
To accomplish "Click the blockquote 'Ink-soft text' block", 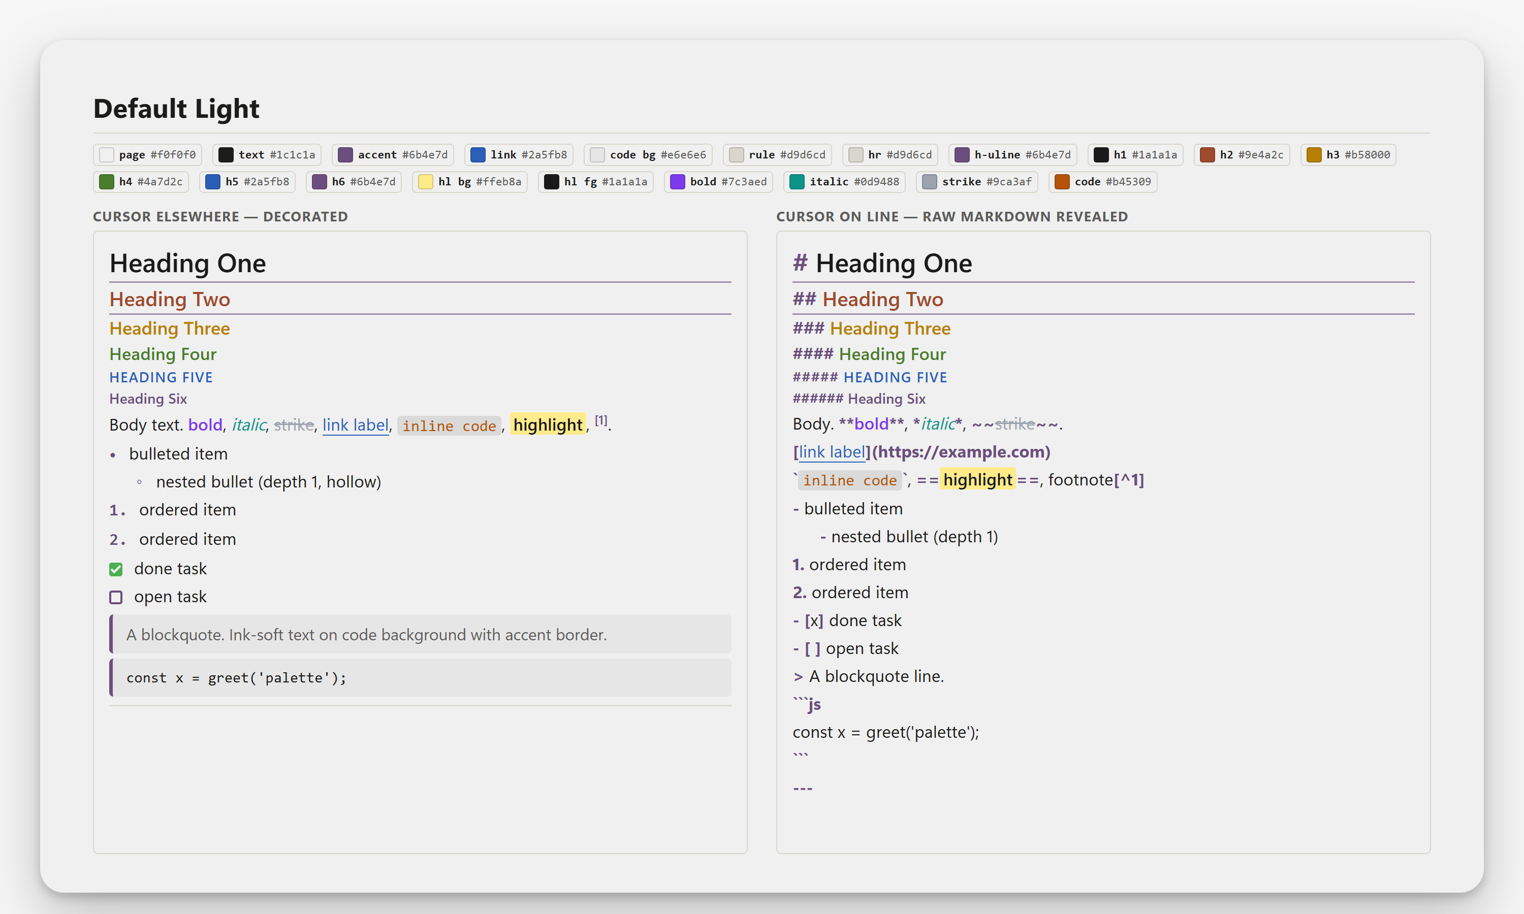I will click(x=420, y=634).
